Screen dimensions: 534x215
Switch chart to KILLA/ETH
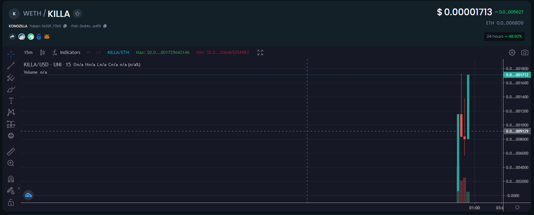[x=118, y=52]
